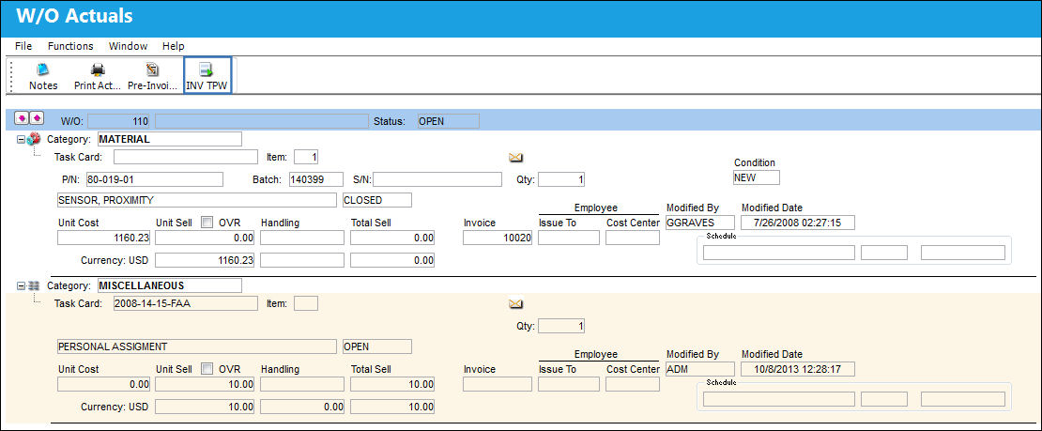1042x431 pixels.
Task: Click the MATERIAL category field
Action: pyautogui.click(x=170, y=139)
